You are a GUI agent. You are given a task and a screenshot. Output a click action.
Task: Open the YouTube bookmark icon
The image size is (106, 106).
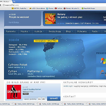pos(56,8)
